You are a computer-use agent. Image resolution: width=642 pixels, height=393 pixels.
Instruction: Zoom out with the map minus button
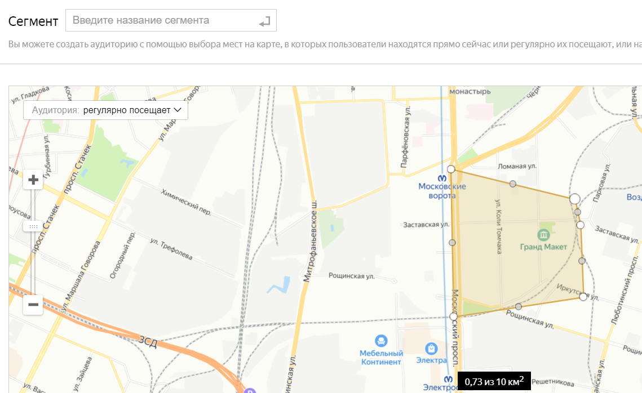[x=33, y=305]
